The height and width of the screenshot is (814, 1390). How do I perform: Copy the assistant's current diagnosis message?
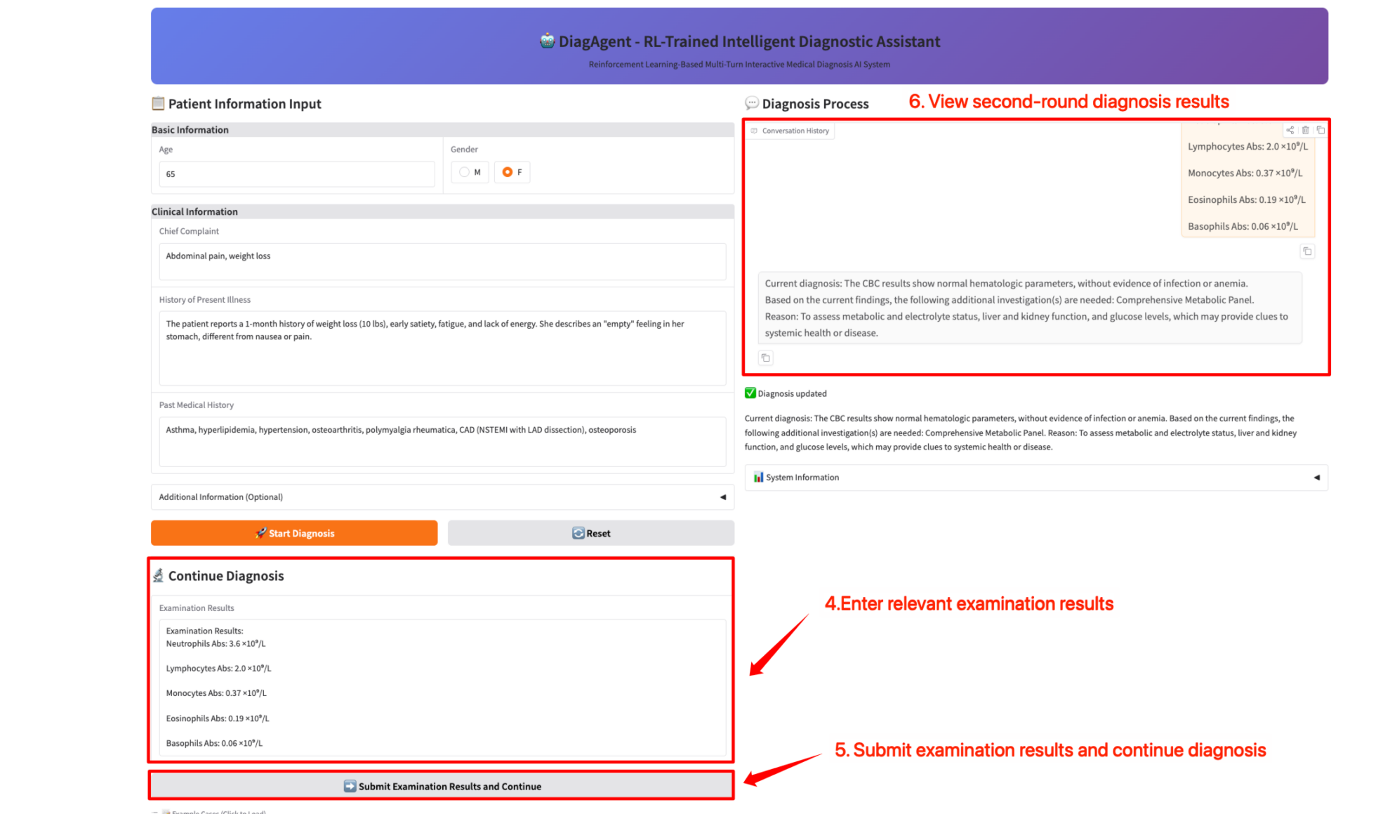tap(766, 358)
